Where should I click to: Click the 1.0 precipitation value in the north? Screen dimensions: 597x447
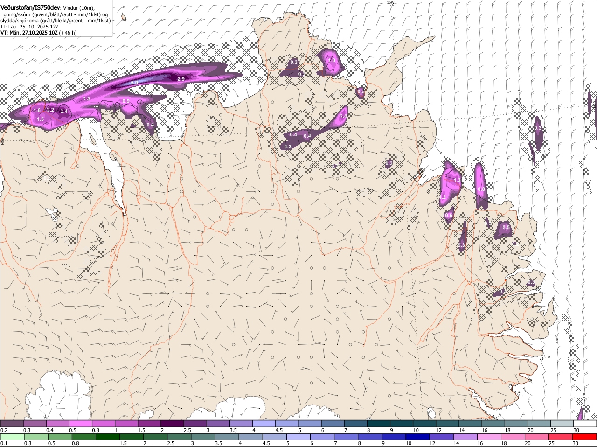(x=332, y=60)
